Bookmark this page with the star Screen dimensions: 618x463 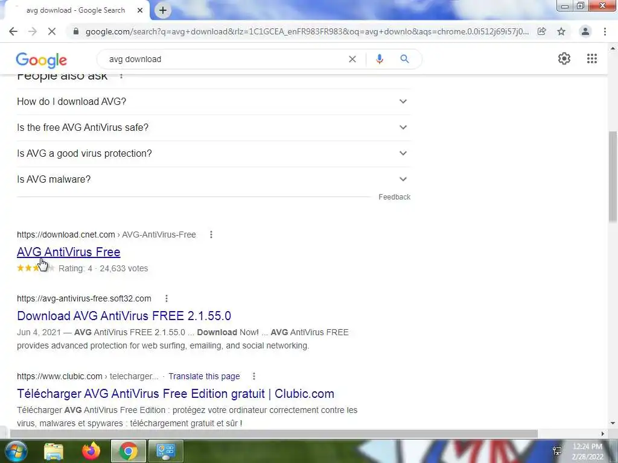pos(561,31)
